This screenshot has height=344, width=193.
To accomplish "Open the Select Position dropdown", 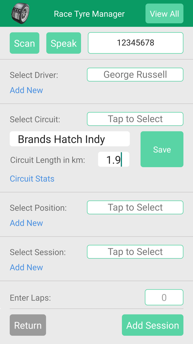I will click(x=135, y=207).
